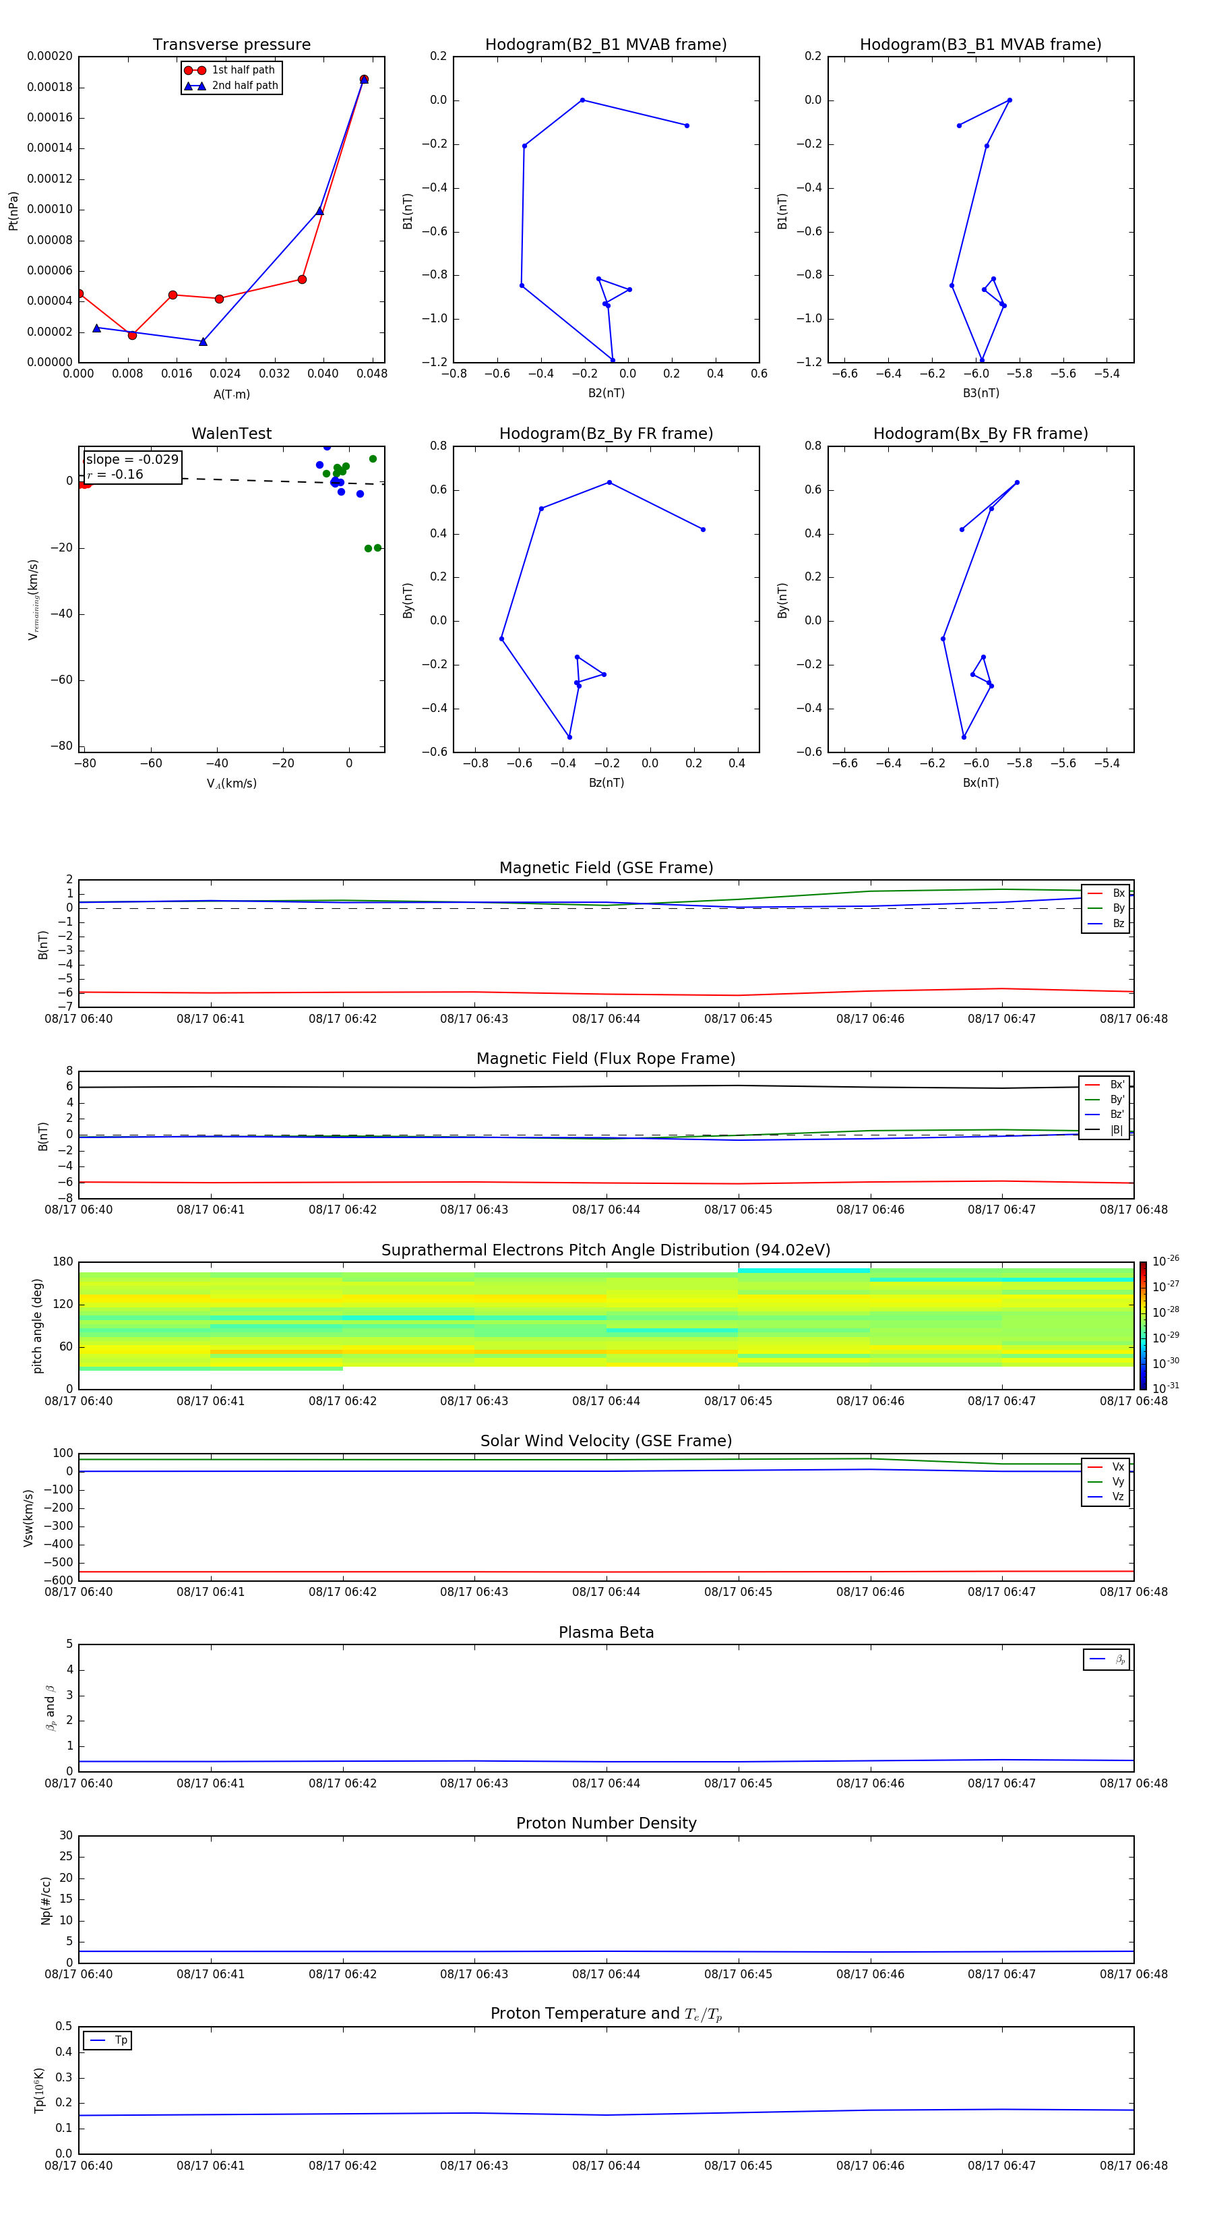This screenshot has width=1213, height=2225.
Task: Click the '08/17 06:48' tick under Plasma Beta panel
Action: click(1133, 1783)
